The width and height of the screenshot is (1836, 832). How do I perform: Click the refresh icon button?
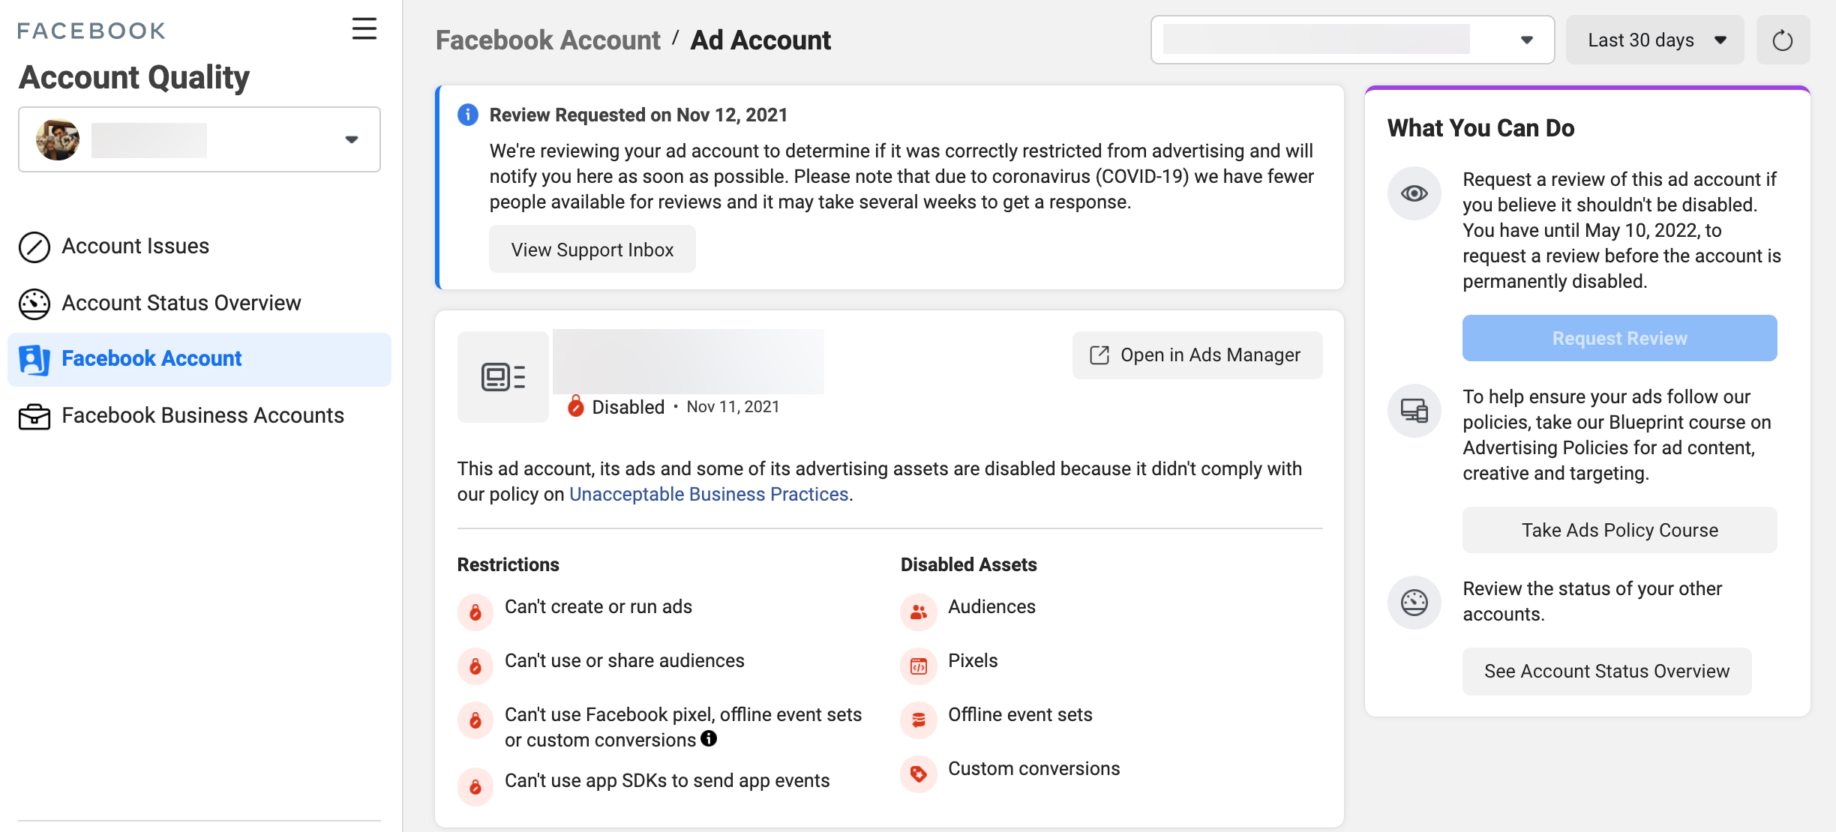tap(1782, 40)
